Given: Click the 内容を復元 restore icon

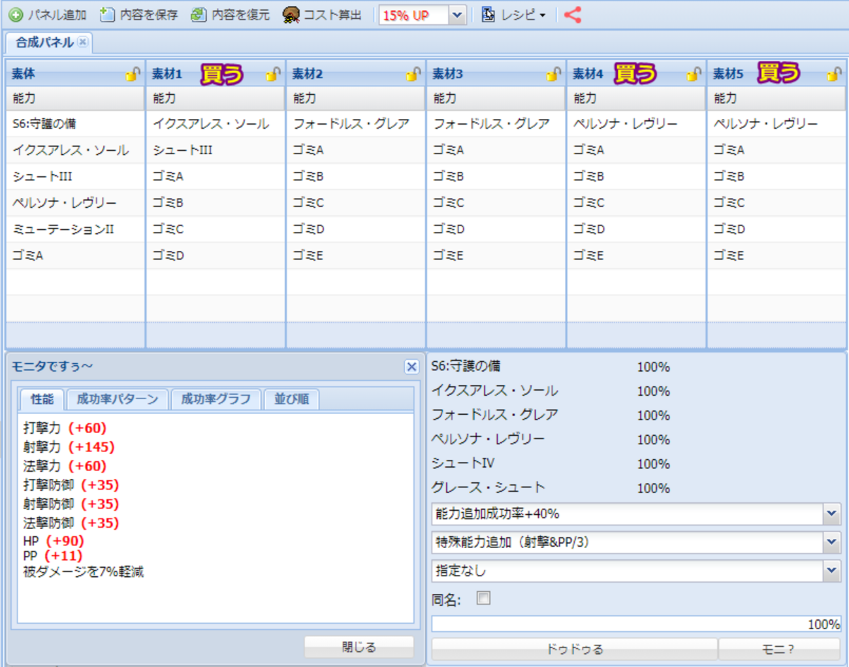Looking at the screenshot, I should pos(199,15).
